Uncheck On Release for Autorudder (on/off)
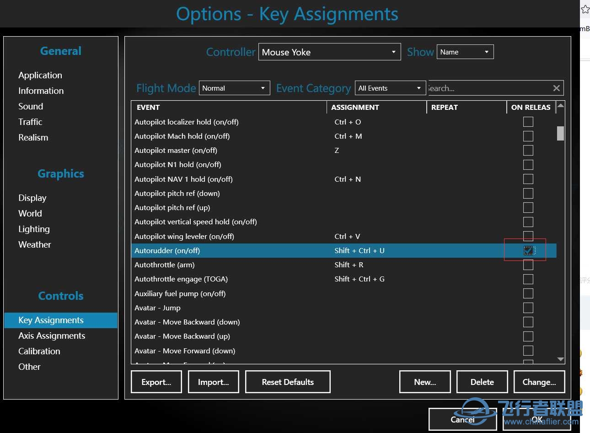The width and height of the screenshot is (590, 433). (529, 250)
